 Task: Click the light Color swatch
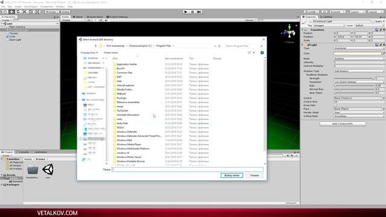tap(358, 54)
